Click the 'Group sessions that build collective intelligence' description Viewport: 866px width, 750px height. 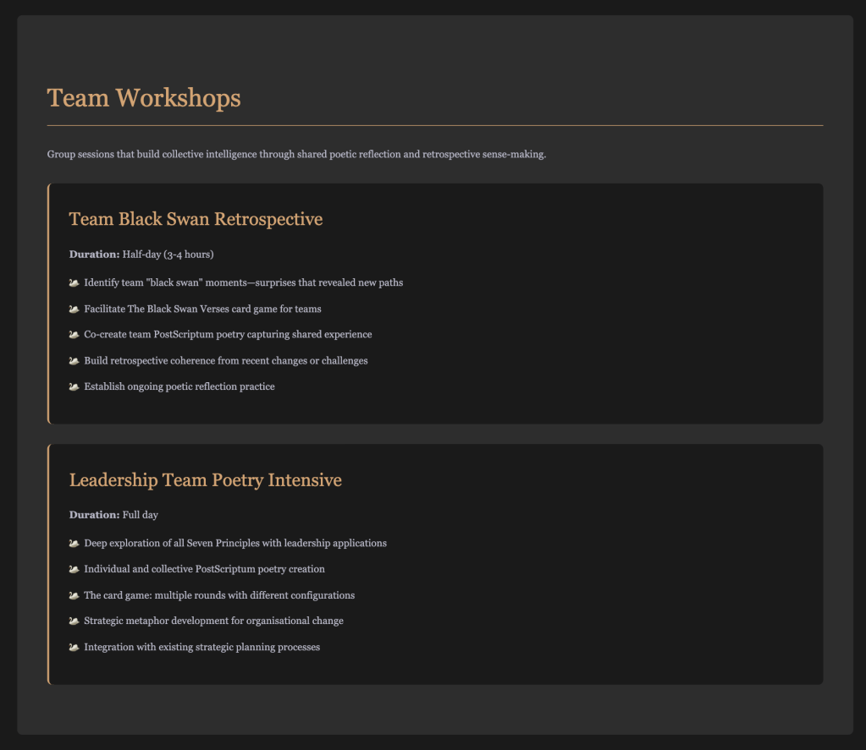(x=298, y=155)
